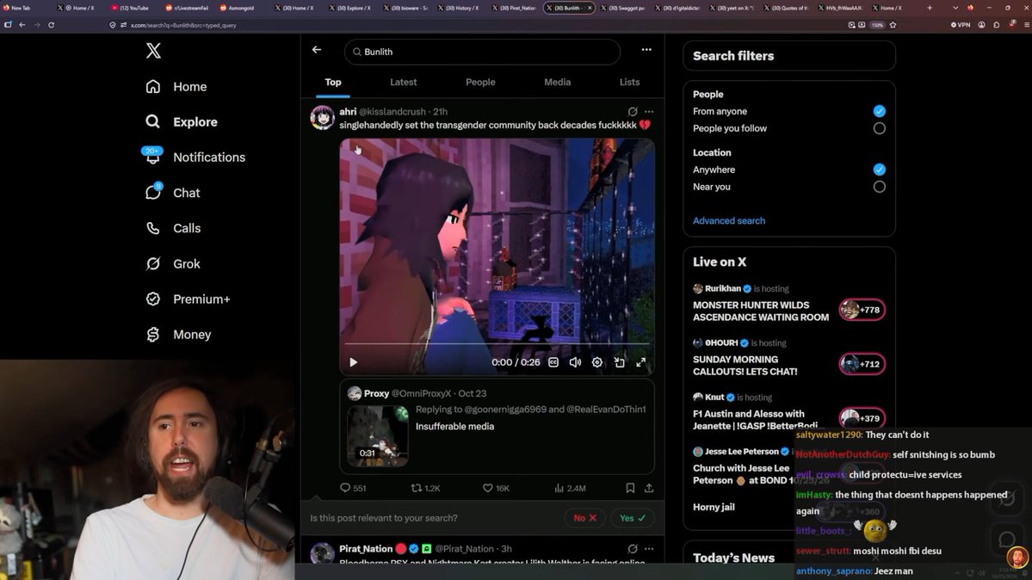
Task: Focus the Bunlith search field
Action: tap(482, 52)
